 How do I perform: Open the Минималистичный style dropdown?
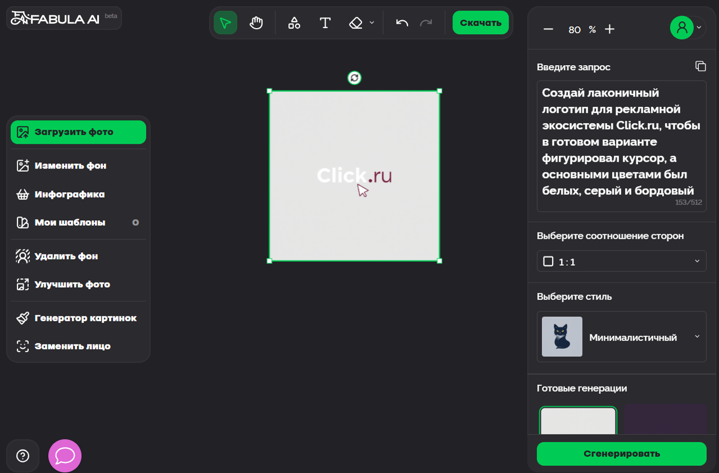click(x=621, y=336)
